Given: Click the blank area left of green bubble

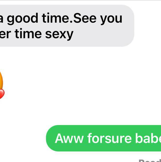Looking at the screenshot, I should [x=23, y=138].
